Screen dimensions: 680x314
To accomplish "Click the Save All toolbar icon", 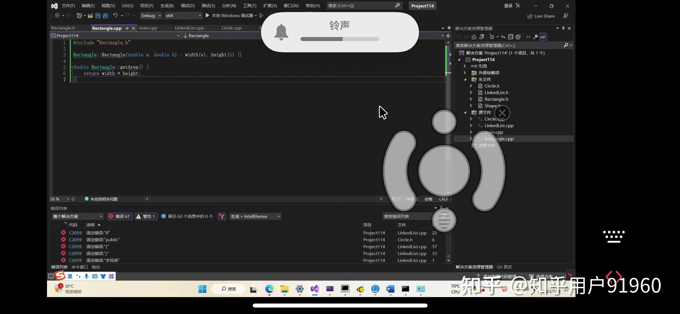I will 105,16.
